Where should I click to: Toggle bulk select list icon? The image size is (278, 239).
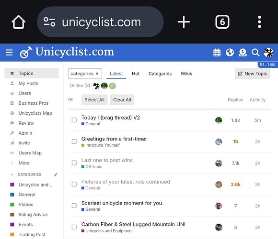70,99
